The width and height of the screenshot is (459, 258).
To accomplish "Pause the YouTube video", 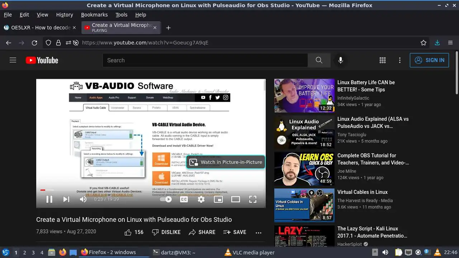I will [49, 199].
